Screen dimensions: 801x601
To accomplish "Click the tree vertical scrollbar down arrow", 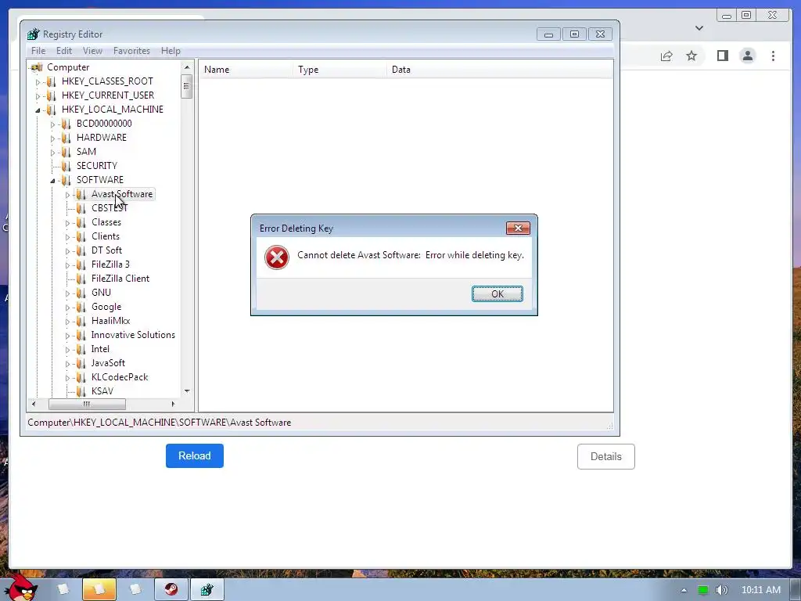I will (x=187, y=391).
